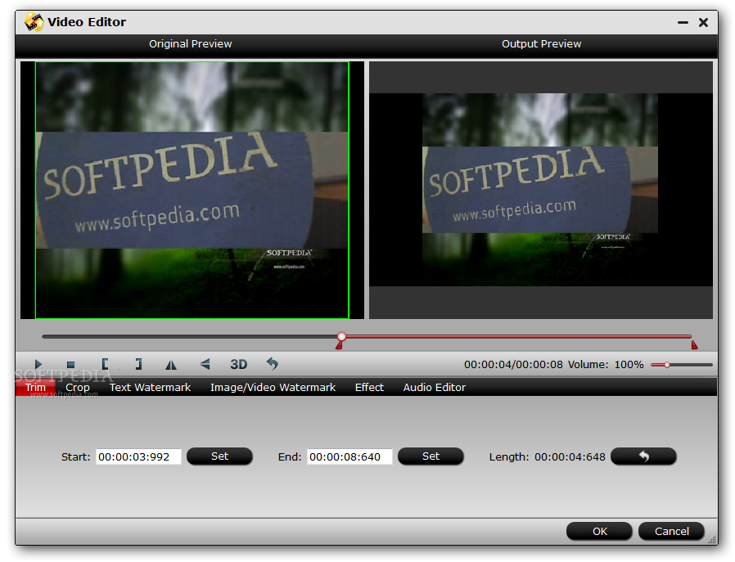The image size is (735, 562).
Task: Start playback with the Play button
Action: coord(38,364)
